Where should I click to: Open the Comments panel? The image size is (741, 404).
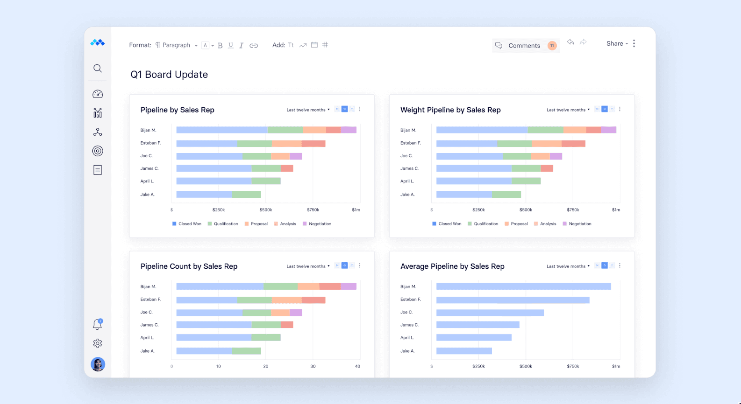click(x=524, y=46)
